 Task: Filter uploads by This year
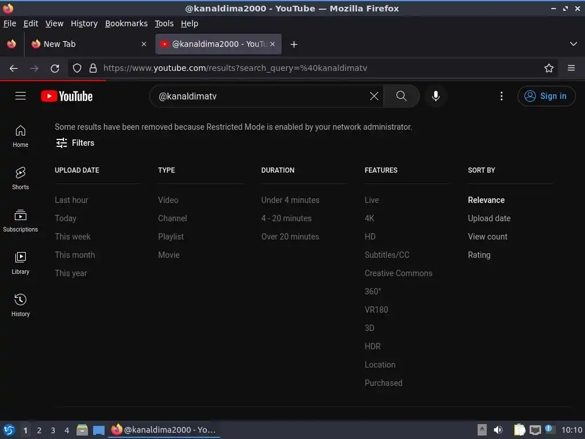[70, 273]
